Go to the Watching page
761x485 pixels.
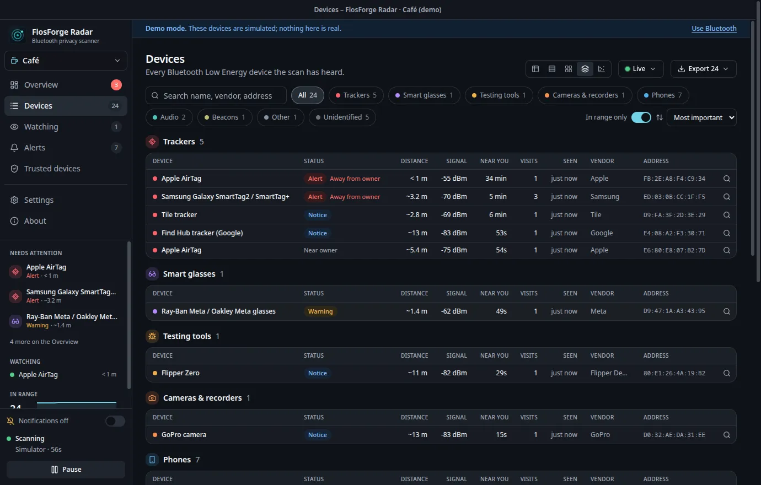[66, 127]
